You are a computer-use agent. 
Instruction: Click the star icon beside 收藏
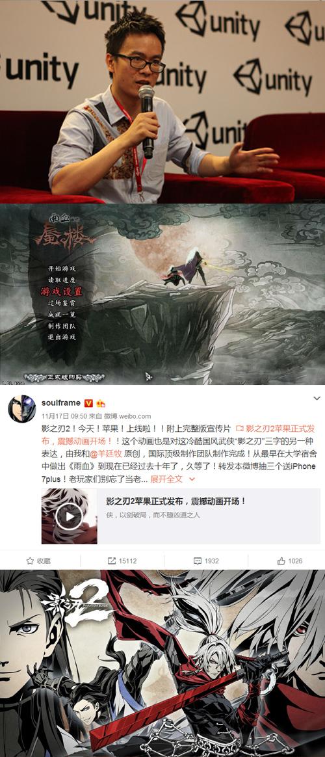(30, 561)
